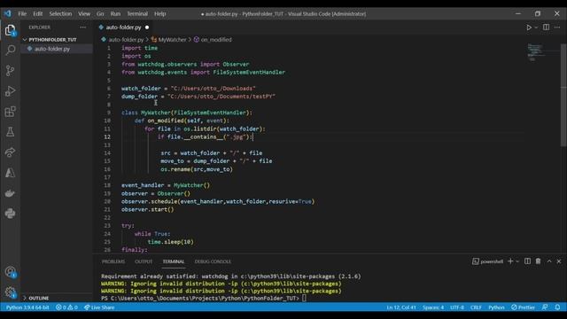Screen dimensions: 567x319
Task: Click the VS Code logo in title bar
Action: click(x=8, y=14)
